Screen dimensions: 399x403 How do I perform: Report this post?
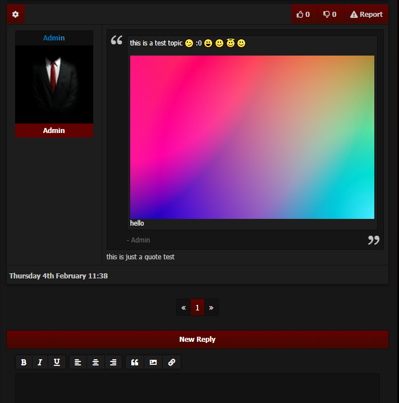(366, 14)
